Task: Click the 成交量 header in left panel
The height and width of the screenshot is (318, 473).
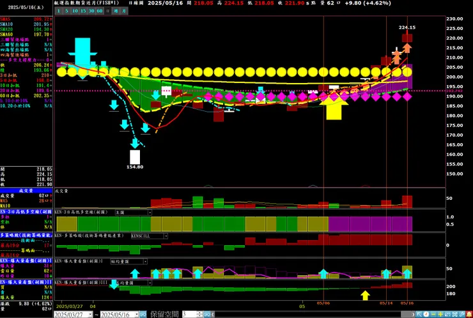Action: (x=26, y=191)
